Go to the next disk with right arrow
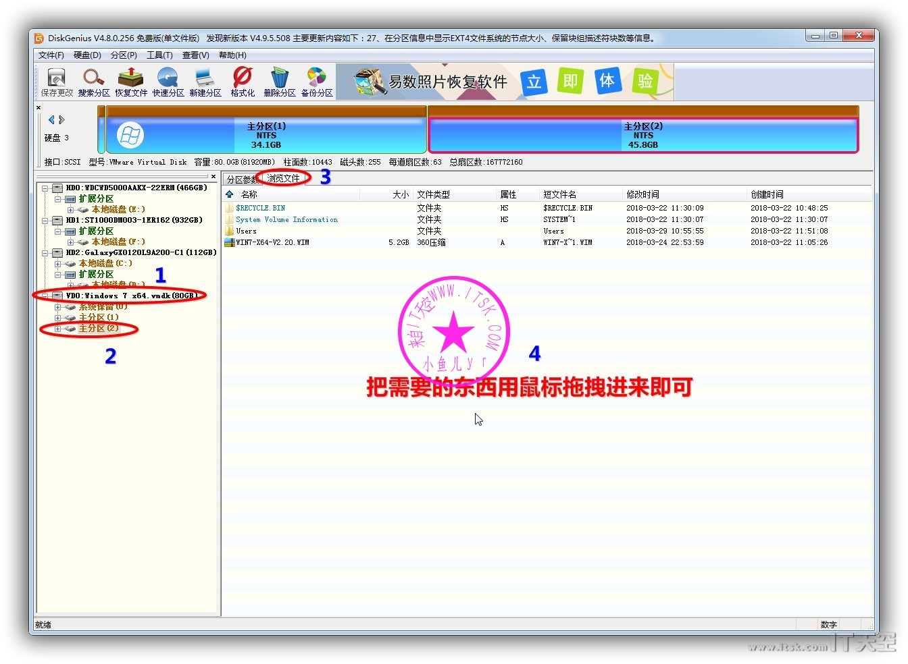This screenshot has width=908, height=664. pyautogui.click(x=62, y=120)
